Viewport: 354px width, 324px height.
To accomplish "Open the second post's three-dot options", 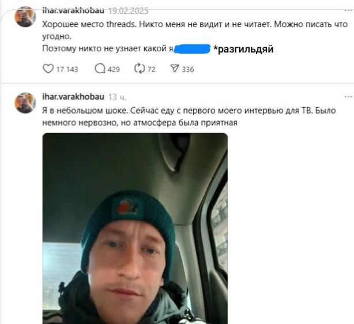I will [349, 97].
